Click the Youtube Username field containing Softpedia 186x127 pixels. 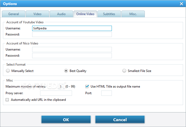[x=72, y=28]
